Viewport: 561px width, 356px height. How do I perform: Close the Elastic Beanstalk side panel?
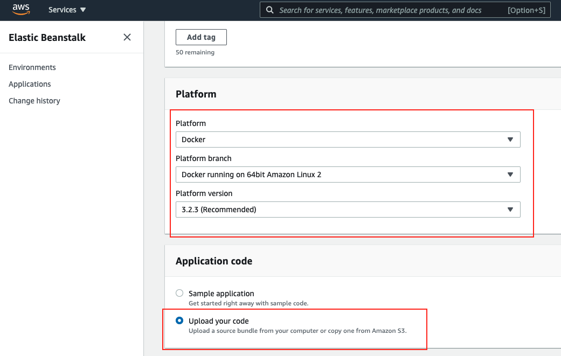tap(127, 37)
